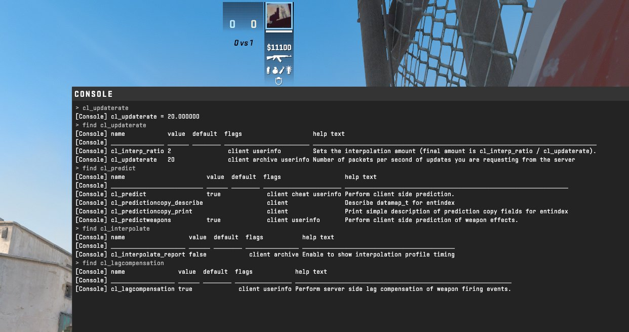The width and height of the screenshot is (629, 332).
Task: Click the HE grenade icon
Action: tap(275, 70)
